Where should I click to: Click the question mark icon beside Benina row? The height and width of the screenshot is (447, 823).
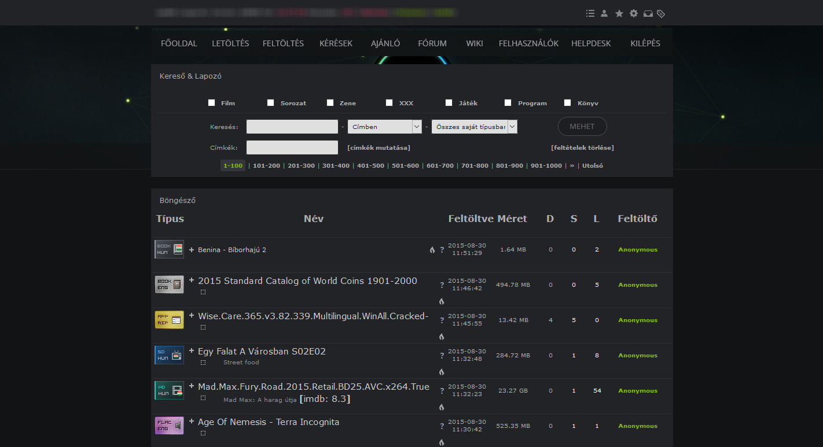[x=442, y=250]
